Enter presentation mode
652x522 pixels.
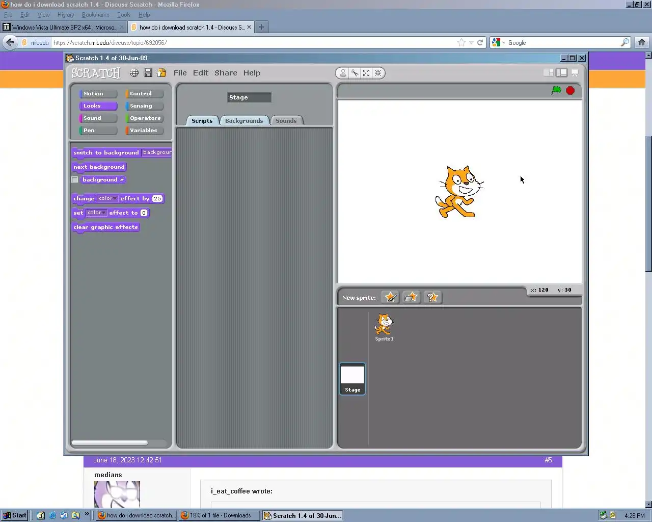(x=575, y=73)
